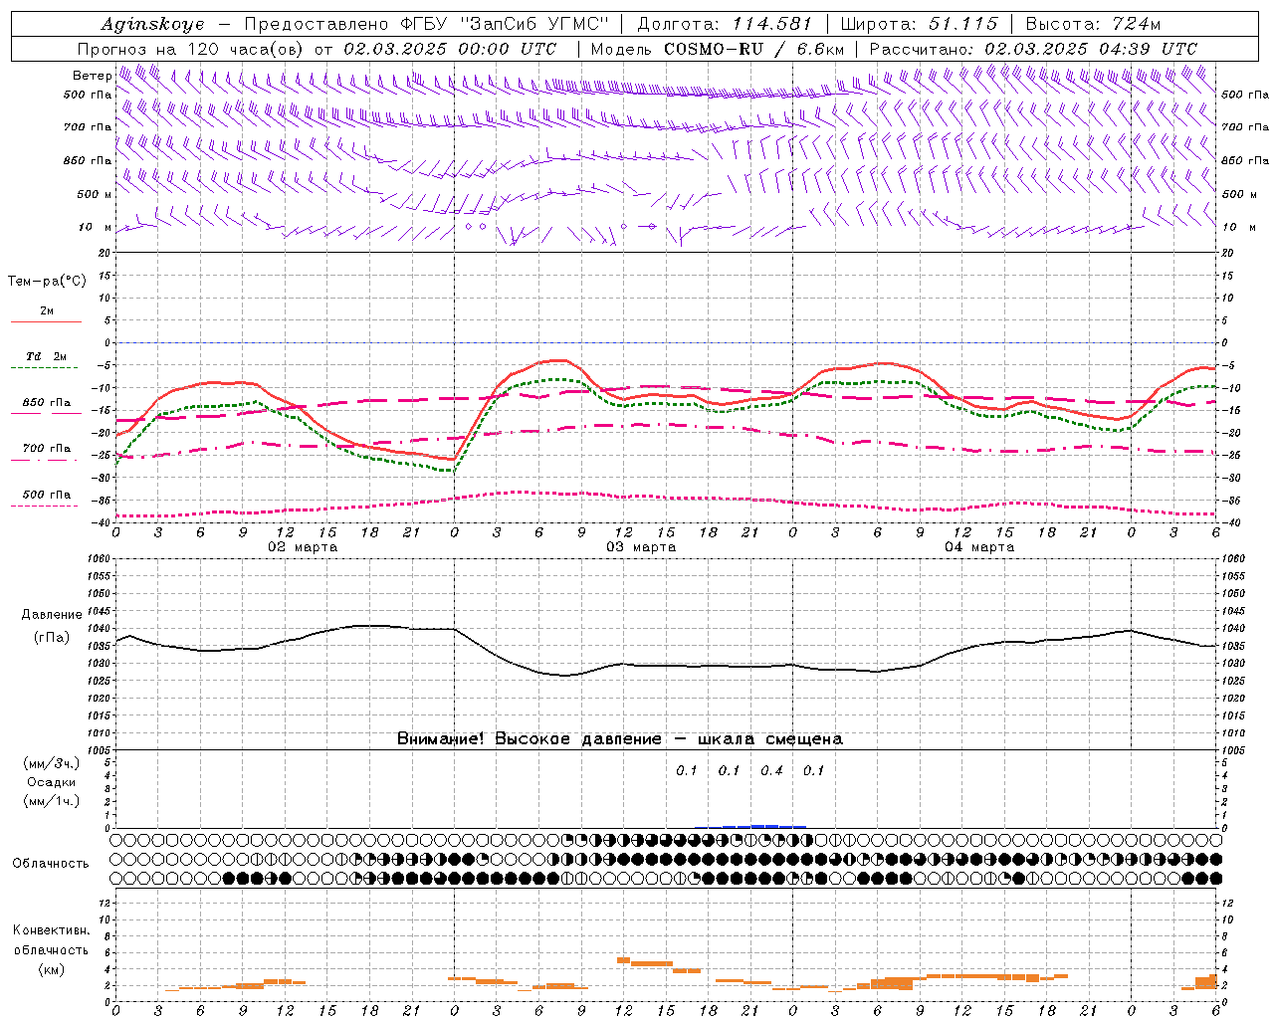
Task: Click the "Осадки" precipitation label
Action: (x=52, y=782)
